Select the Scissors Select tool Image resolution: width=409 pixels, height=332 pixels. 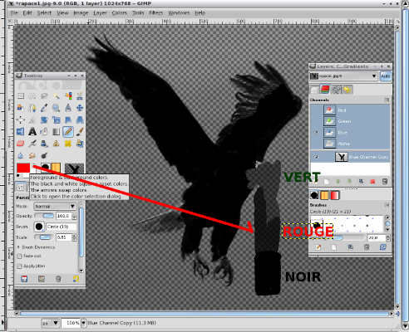pos(80,96)
